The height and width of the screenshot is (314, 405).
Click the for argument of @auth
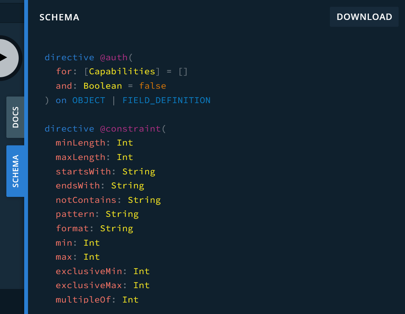click(64, 72)
